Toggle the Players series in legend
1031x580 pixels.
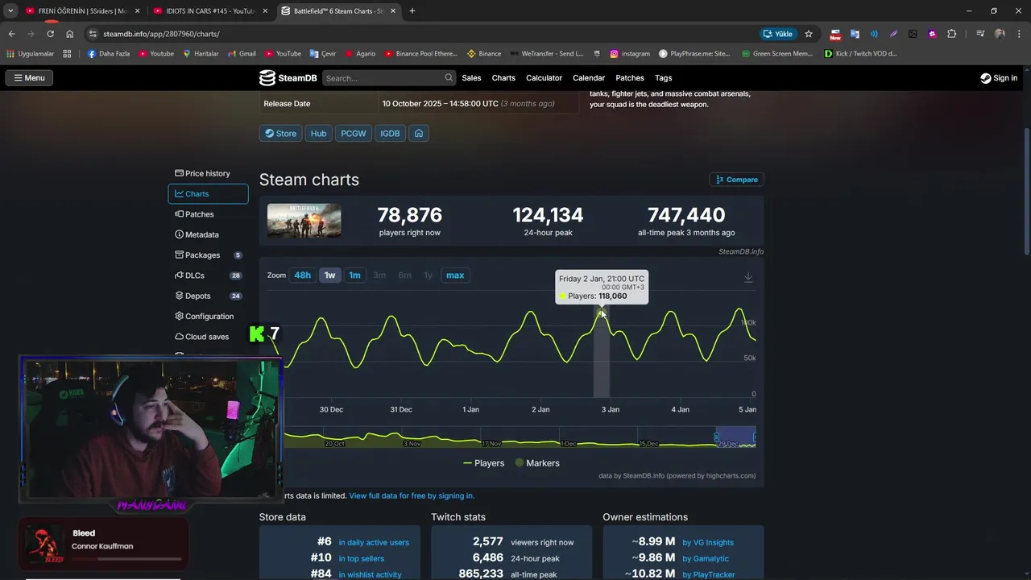coord(484,463)
